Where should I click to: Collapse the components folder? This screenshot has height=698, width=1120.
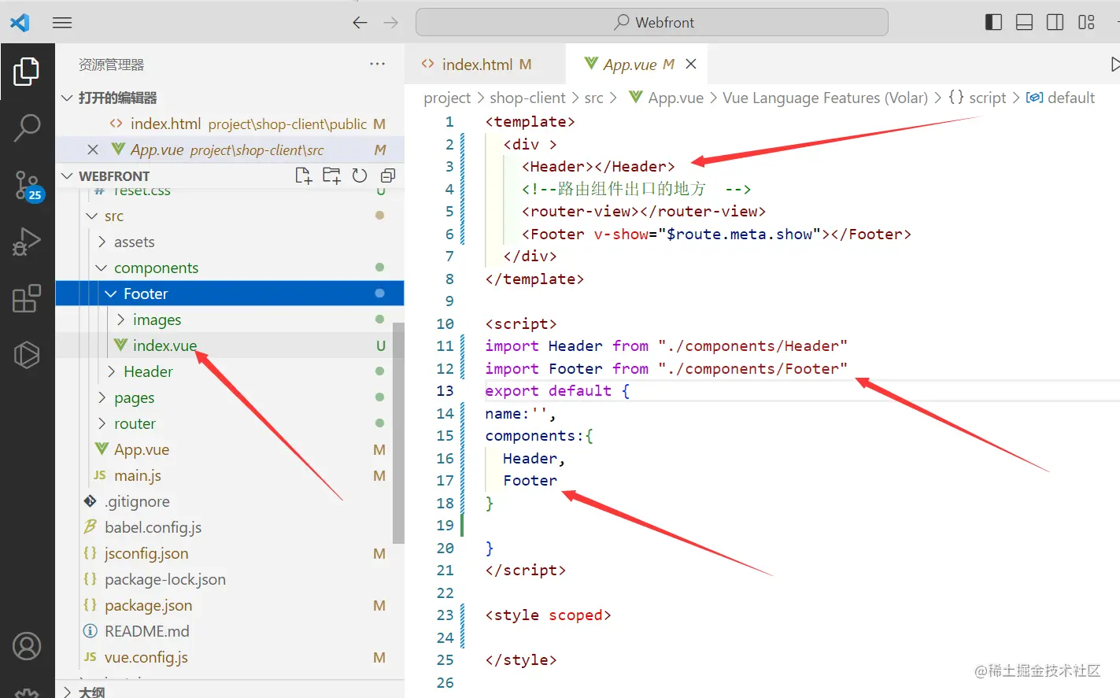(102, 268)
